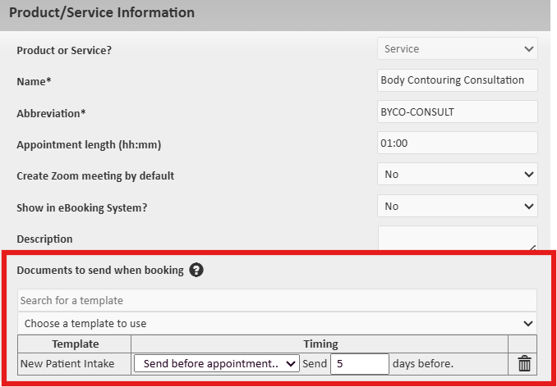Click inside the Description text area
557x387 pixels.
tap(452, 238)
